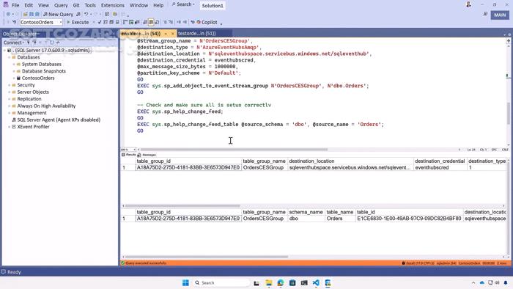This screenshot has height=289, width=513.
Task: Select the SQL Server 17.0.600.9 server node
Action: [52, 50]
